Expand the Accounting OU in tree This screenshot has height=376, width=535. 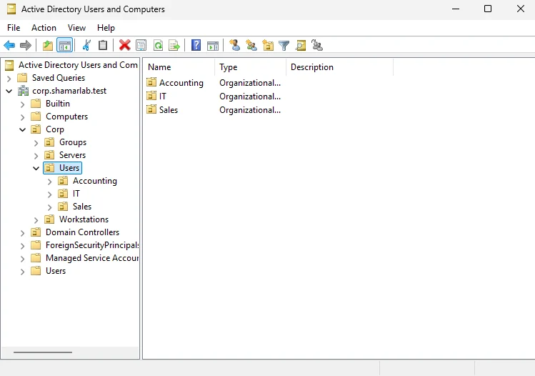(x=50, y=182)
